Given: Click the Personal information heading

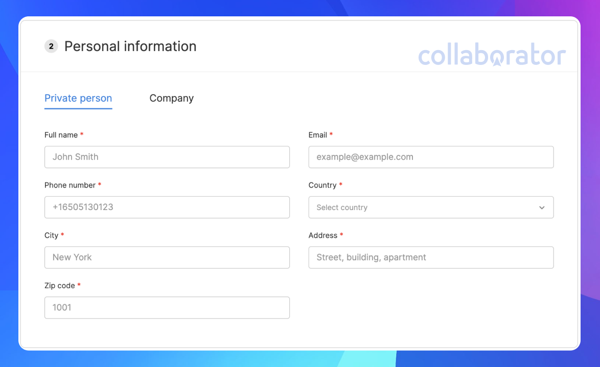Looking at the screenshot, I should [130, 47].
